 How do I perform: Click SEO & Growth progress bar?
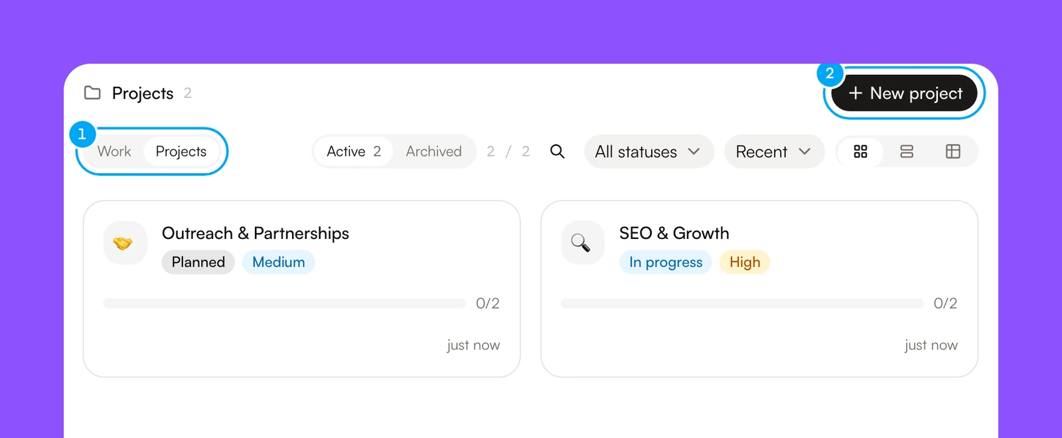click(742, 303)
